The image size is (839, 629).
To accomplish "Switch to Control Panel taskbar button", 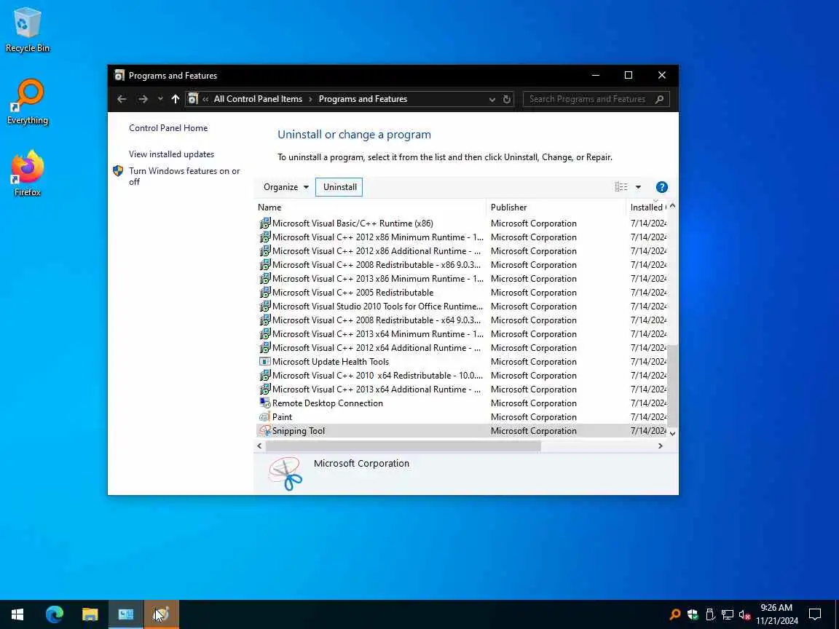I will (x=126, y=614).
